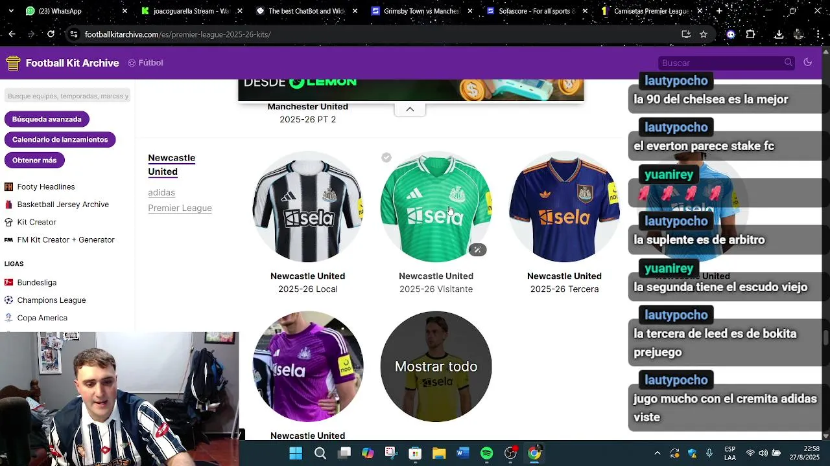Open Newcastle United 2025-26 Local kit thumbnail
Image resolution: width=830 pixels, height=466 pixels.
308,207
